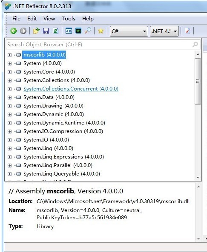Expand the System.Drawing node

point(9,106)
